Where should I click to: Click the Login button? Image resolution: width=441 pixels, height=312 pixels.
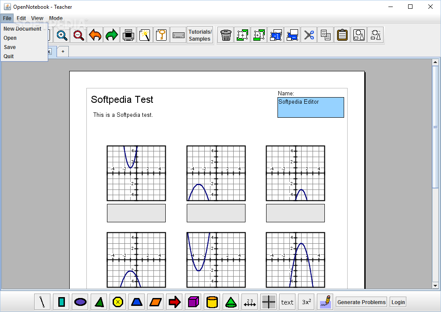click(398, 302)
